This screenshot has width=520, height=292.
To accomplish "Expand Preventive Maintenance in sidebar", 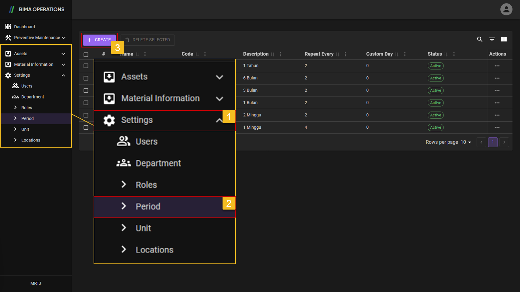I will (x=35, y=38).
